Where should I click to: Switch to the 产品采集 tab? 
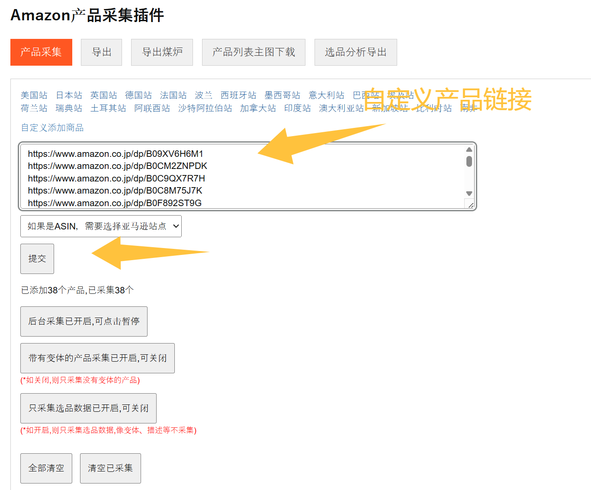[41, 52]
